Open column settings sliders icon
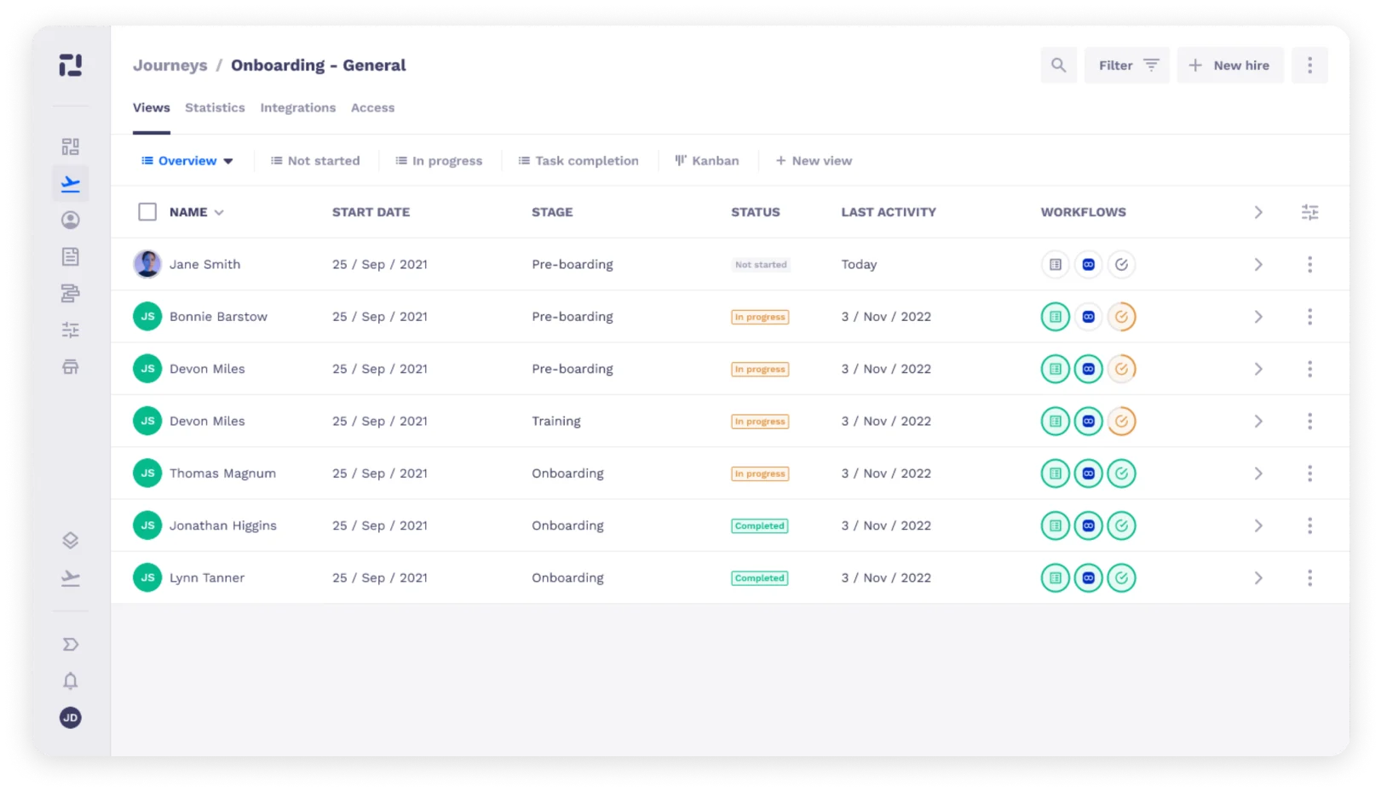Image resolution: width=1381 pixels, height=792 pixels. (1309, 212)
